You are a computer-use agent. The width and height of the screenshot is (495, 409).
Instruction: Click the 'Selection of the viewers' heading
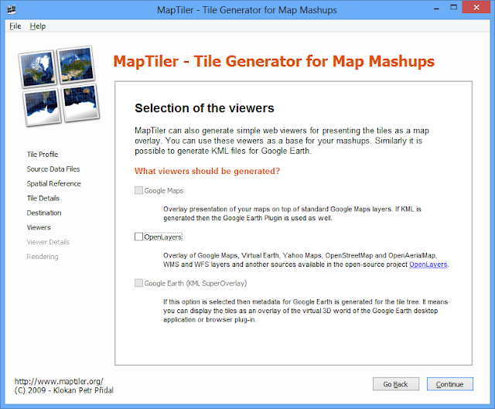[x=204, y=108]
